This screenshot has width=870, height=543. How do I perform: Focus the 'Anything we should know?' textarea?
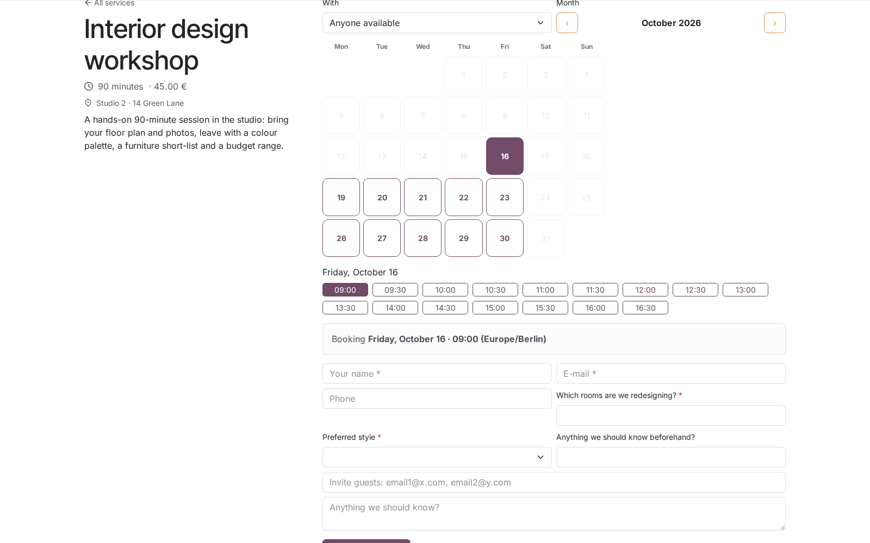(554, 514)
